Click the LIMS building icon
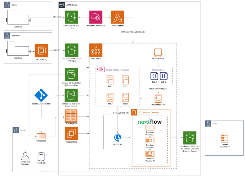This screenshot has width=245, height=180. [208, 123]
